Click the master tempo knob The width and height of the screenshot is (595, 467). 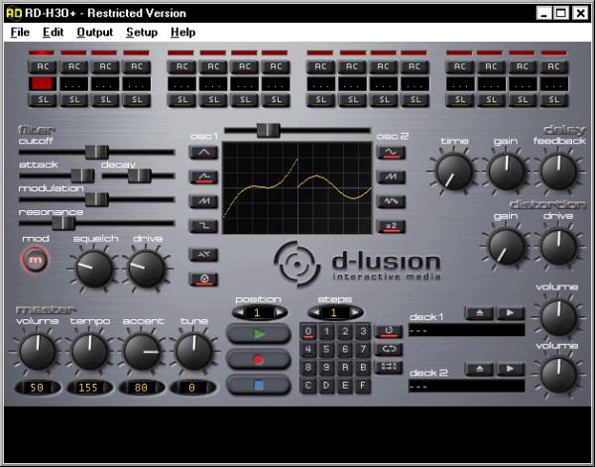pos(90,352)
